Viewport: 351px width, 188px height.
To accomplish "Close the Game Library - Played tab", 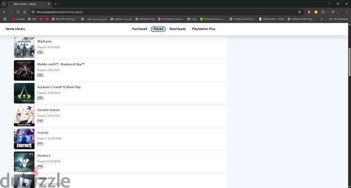I will pos(49,4).
